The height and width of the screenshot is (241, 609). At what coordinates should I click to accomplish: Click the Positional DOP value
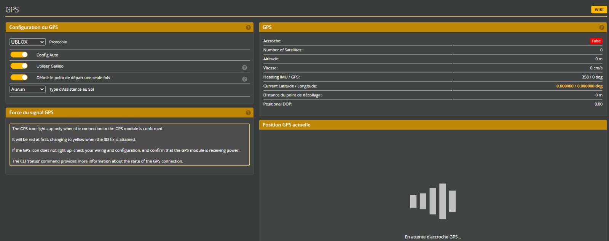click(598, 104)
